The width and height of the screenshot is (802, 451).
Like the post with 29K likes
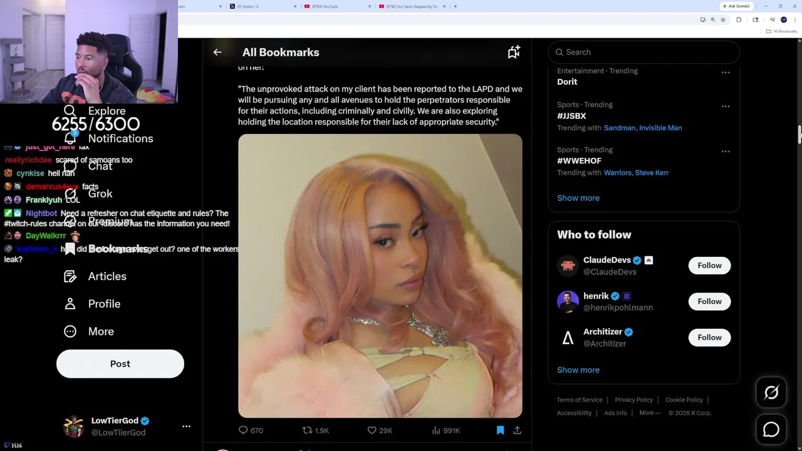click(380, 430)
